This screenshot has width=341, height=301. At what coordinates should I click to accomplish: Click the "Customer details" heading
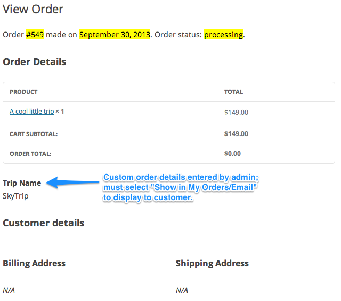(44, 223)
